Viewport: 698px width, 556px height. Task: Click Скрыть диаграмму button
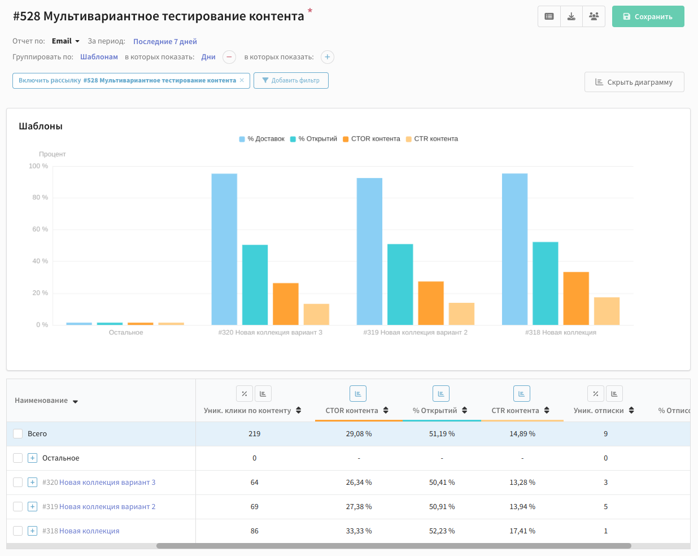(634, 82)
